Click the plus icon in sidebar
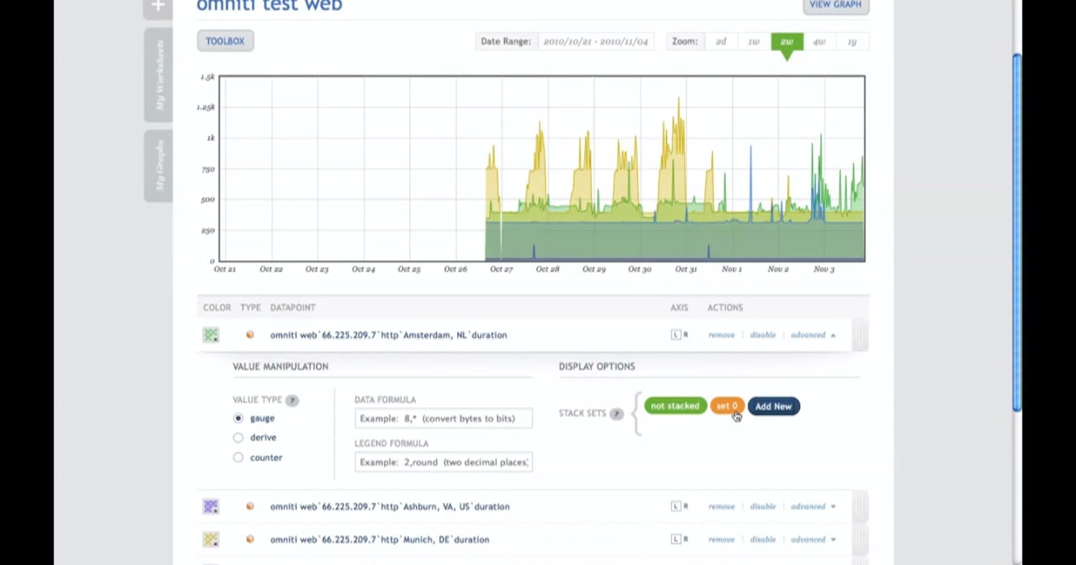This screenshot has height=565, width=1076. coord(158,7)
